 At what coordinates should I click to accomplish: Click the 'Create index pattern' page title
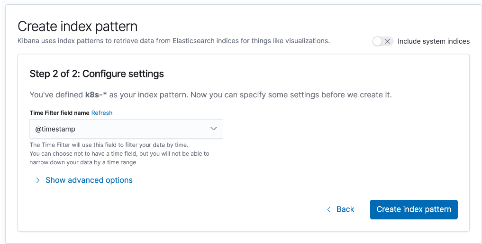point(77,27)
